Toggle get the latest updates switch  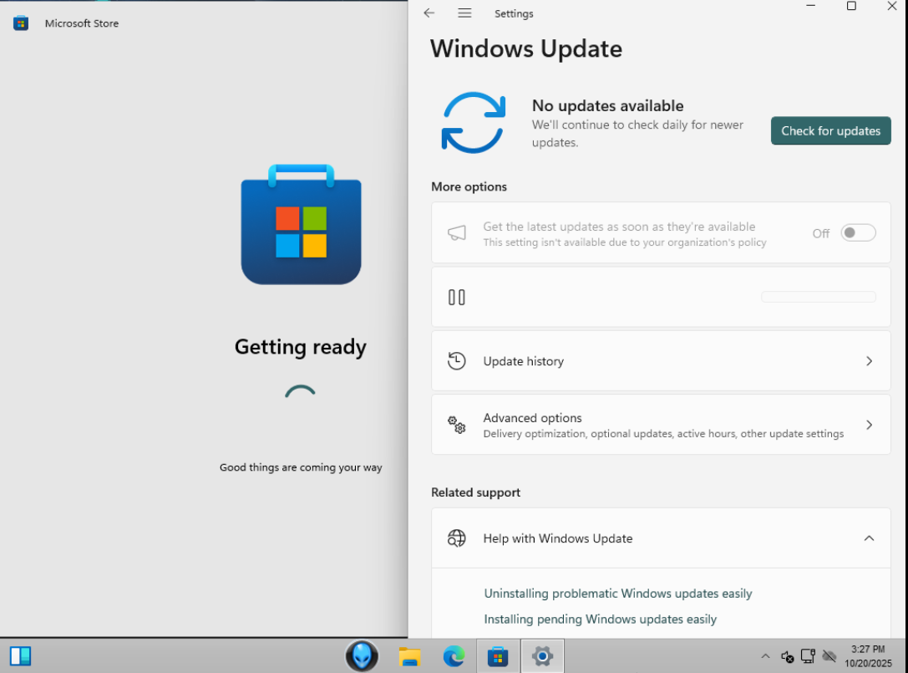[x=858, y=233]
